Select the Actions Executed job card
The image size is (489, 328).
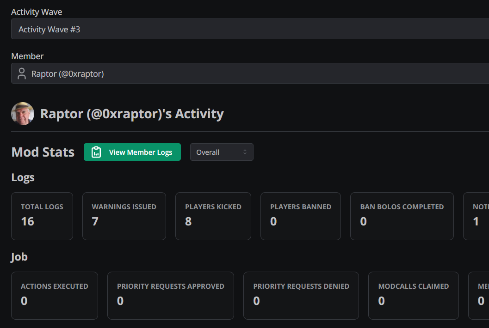(x=55, y=296)
